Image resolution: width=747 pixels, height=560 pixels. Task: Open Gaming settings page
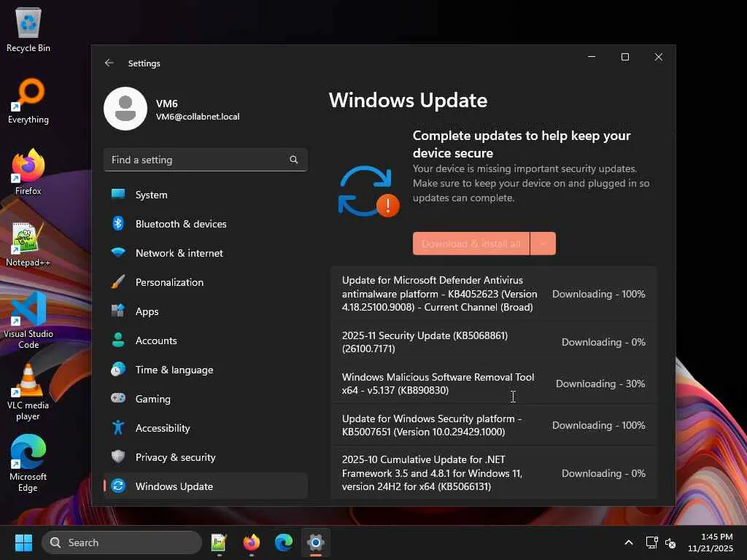click(205, 399)
